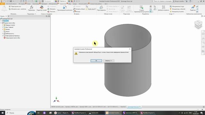Switch to the Среды ribbon tab
The height and width of the screenshot is (115, 205).
pyautogui.click(x=75, y=4)
